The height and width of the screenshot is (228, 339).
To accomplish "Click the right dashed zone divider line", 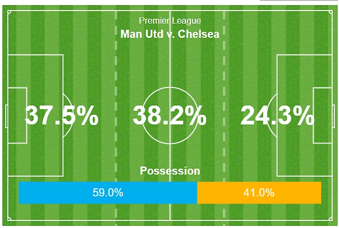I will tap(224, 116).
